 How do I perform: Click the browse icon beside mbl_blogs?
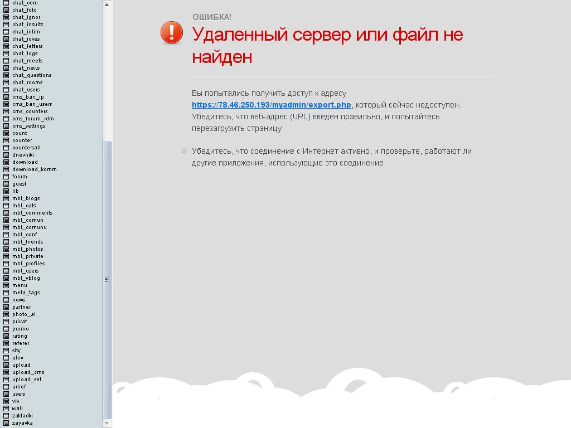click(x=6, y=198)
